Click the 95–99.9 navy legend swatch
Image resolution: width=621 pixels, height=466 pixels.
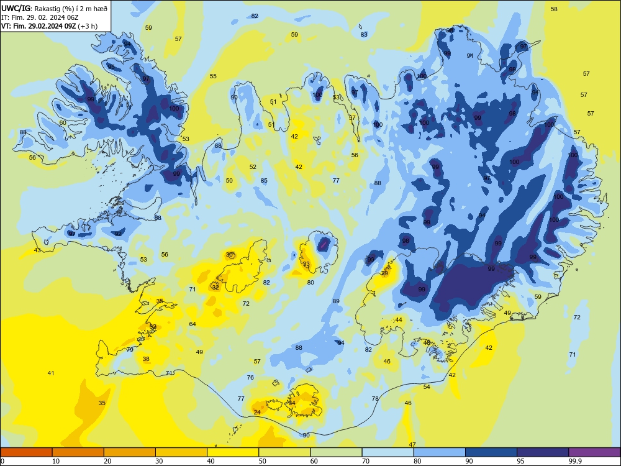click(x=543, y=452)
